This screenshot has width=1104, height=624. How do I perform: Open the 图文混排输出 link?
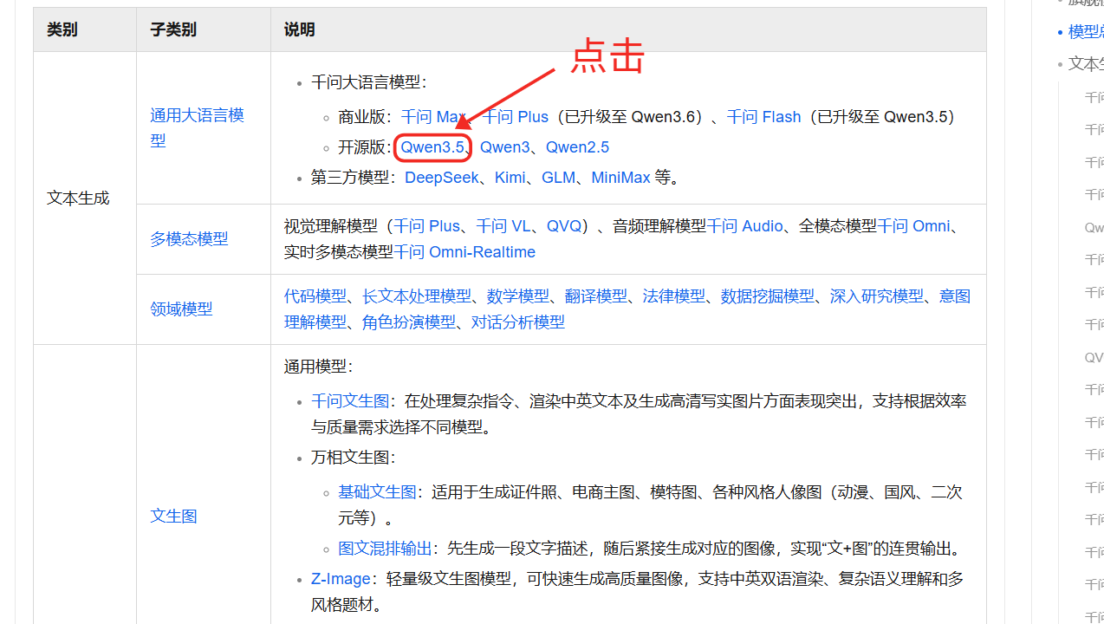click(x=385, y=549)
